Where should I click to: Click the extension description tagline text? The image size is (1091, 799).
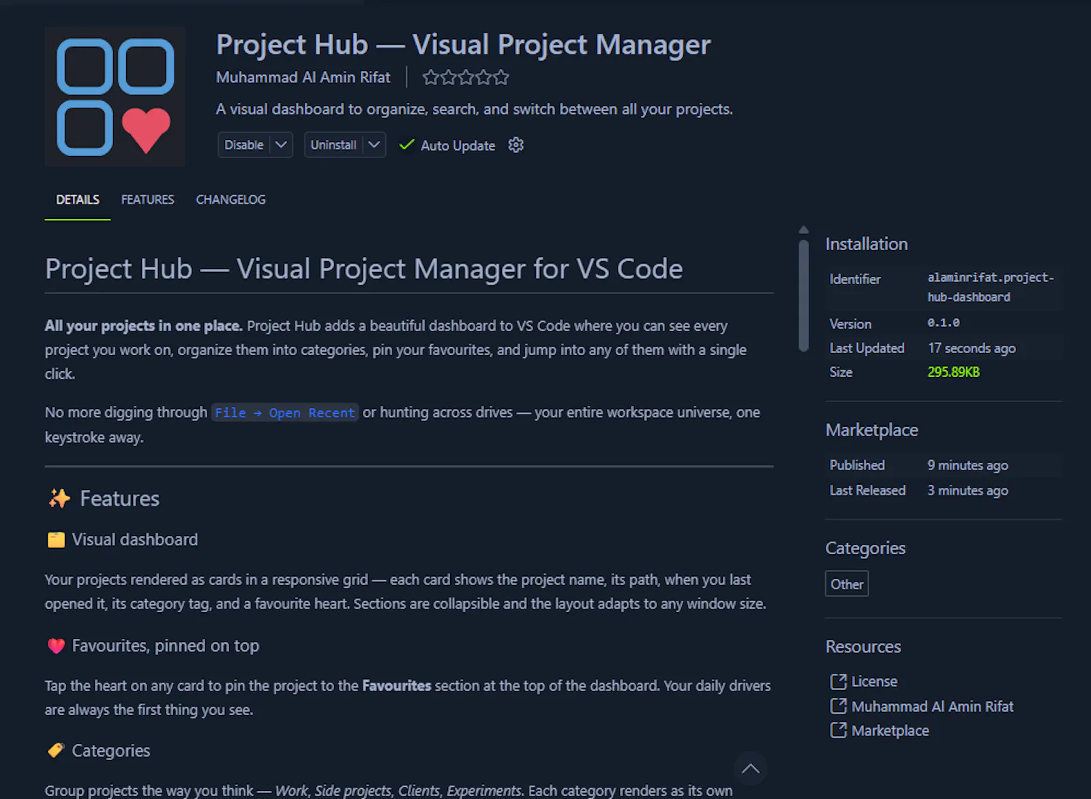pos(475,109)
